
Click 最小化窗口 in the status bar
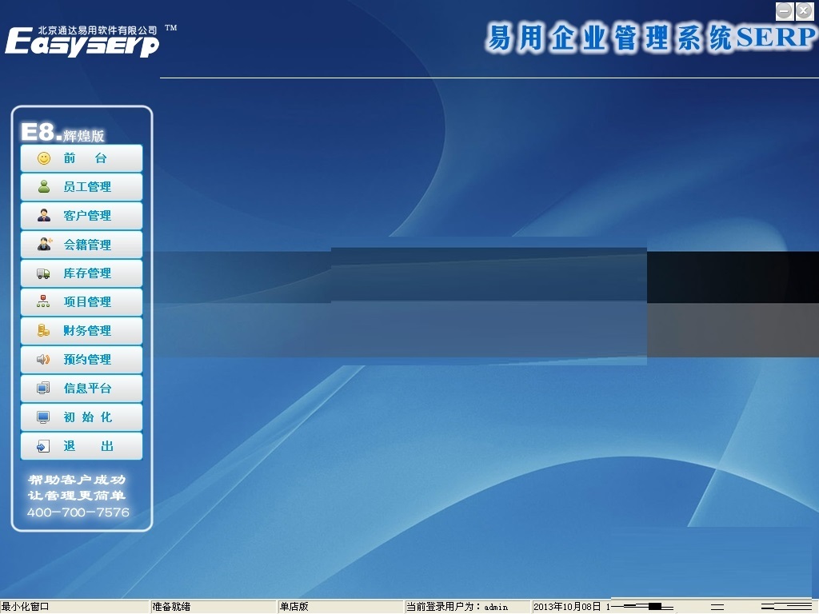point(26,607)
